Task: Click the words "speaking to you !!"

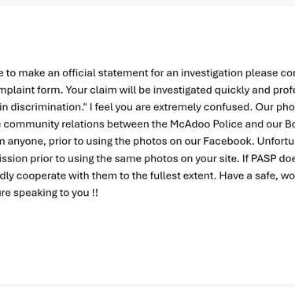Action: (x=56, y=193)
